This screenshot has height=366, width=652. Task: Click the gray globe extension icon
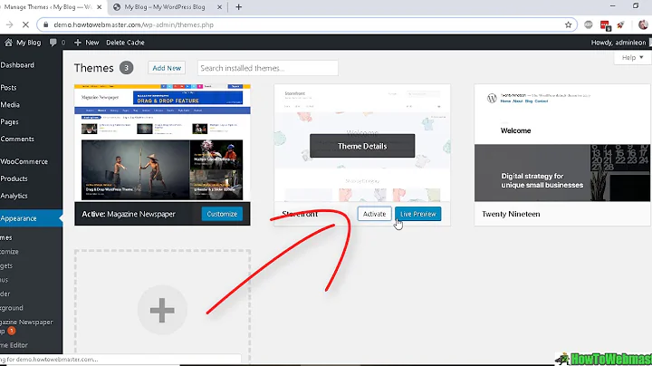[x=588, y=25]
